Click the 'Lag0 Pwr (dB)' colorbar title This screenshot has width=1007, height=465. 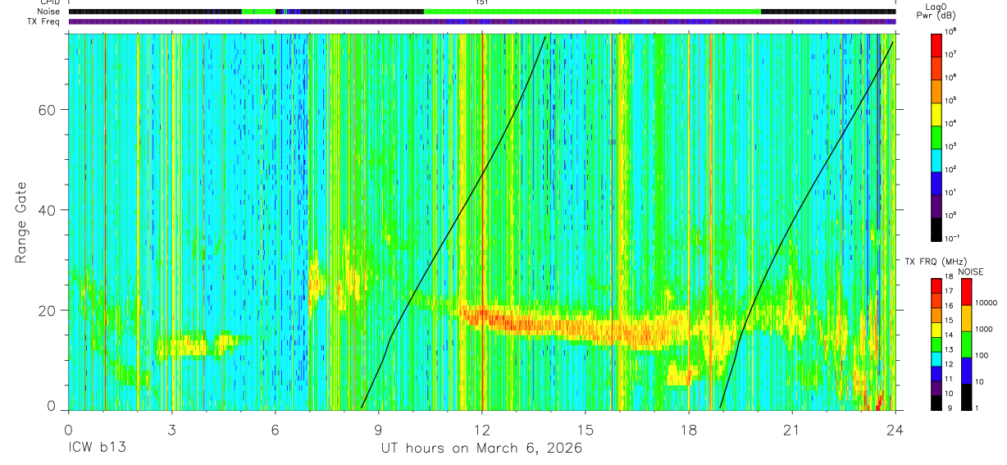coord(936,11)
